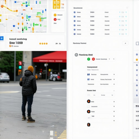This screenshot has height=139, width=139.
Task: Expand the second orange avatar row arrow
Action: click(x=114, y=112)
